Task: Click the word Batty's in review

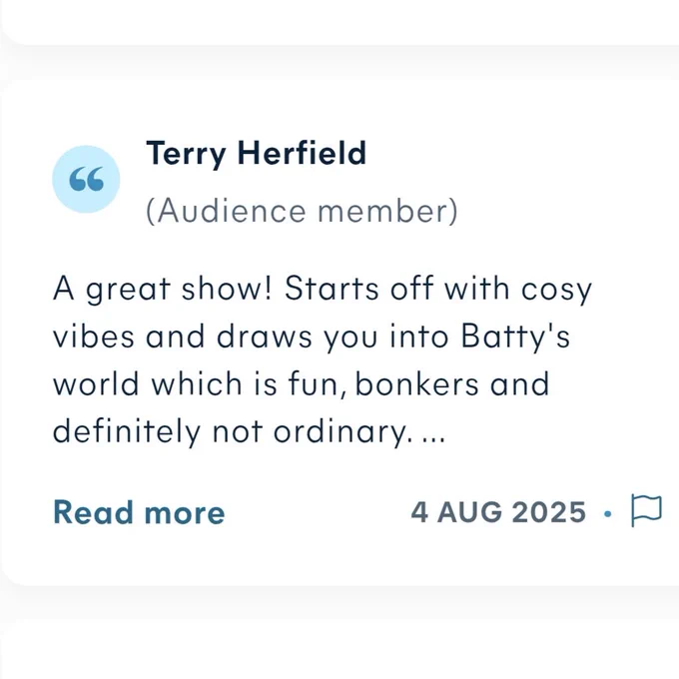Action: pos(515,337)
